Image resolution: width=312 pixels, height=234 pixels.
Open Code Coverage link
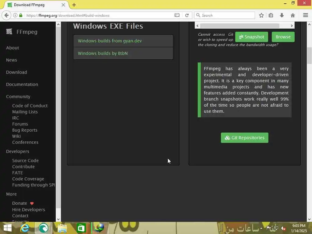(28, 179)
